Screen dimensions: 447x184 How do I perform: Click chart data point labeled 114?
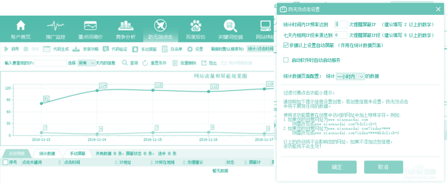(x=97, y=91)
